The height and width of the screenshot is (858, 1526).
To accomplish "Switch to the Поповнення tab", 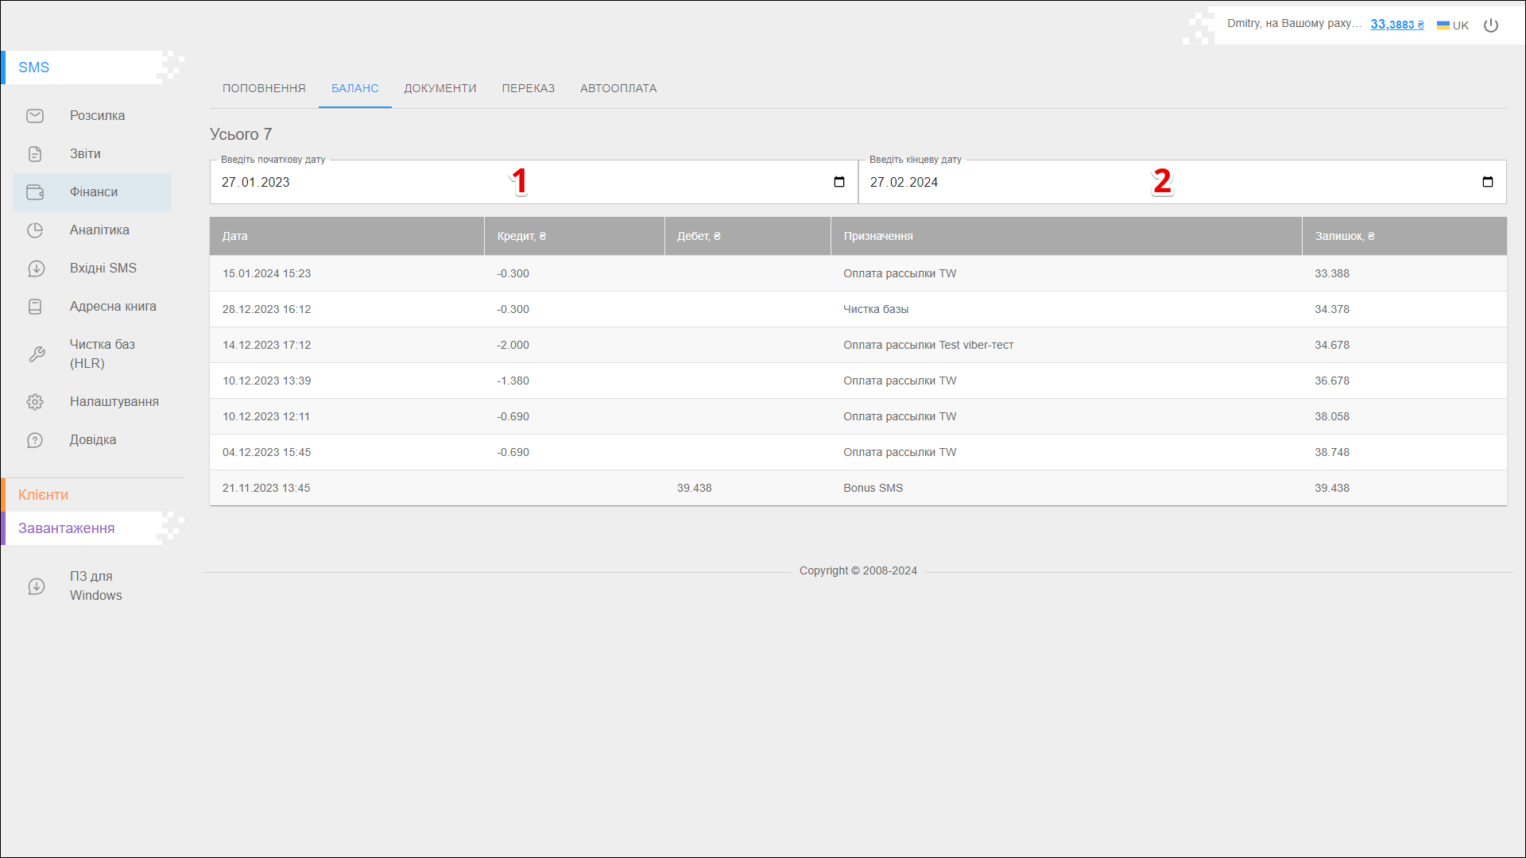I will (x=264, y=88).
